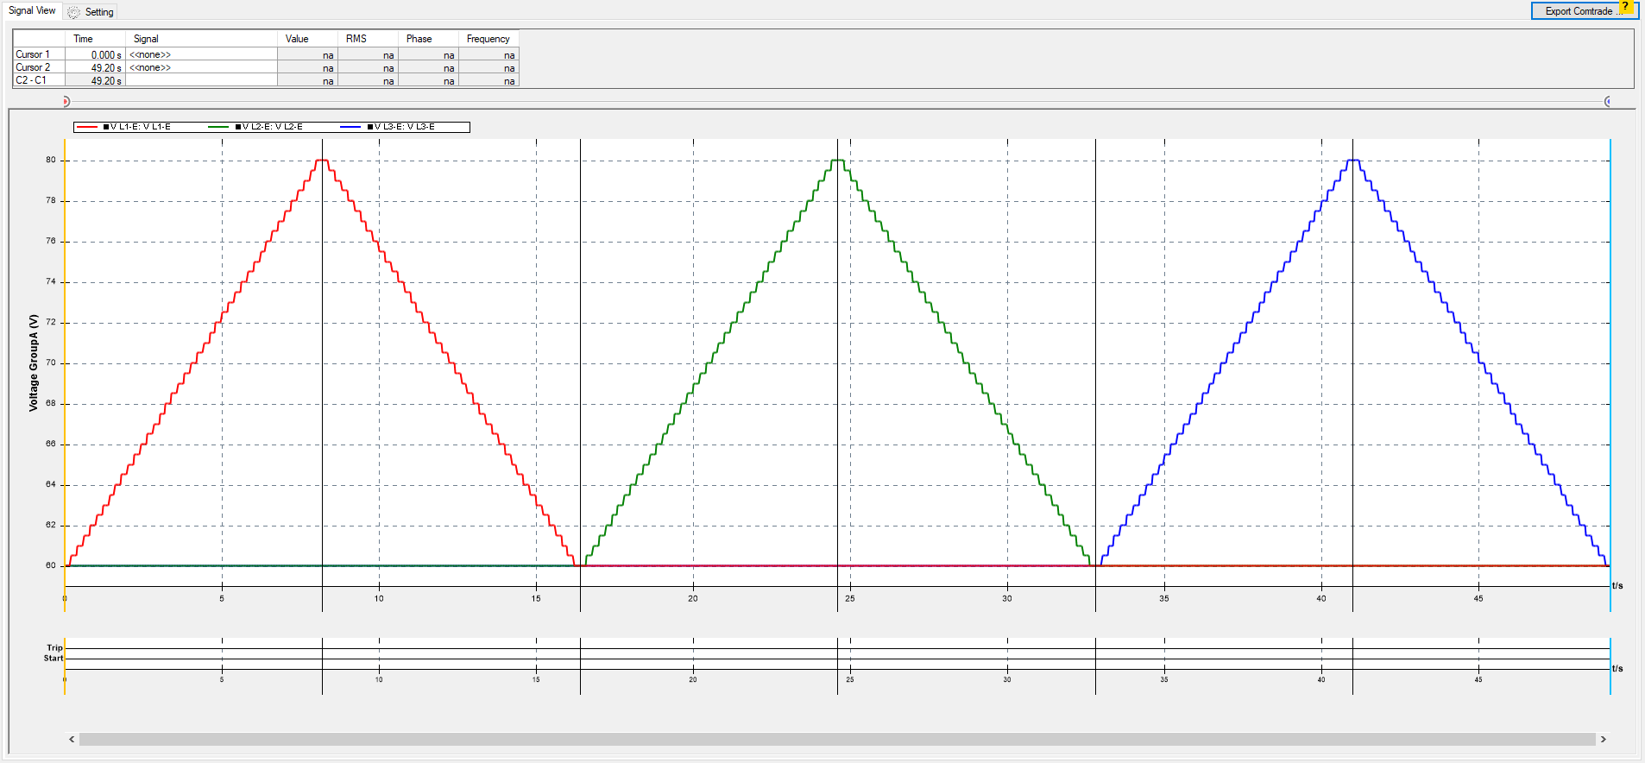Toggle the V L1-E legend square marker

106,127
